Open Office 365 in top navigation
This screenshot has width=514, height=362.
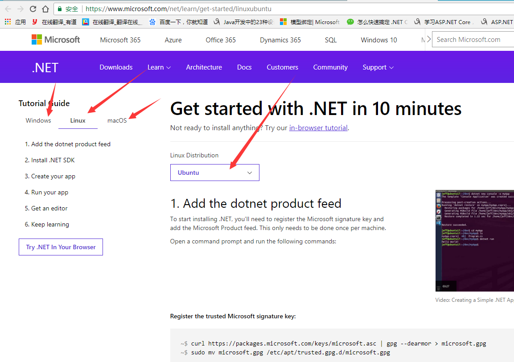221,40
